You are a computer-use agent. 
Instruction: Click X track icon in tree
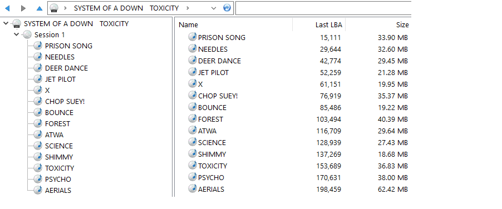coord(38,90)
